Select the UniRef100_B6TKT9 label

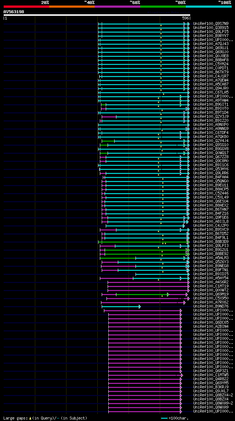pos(211,72)
